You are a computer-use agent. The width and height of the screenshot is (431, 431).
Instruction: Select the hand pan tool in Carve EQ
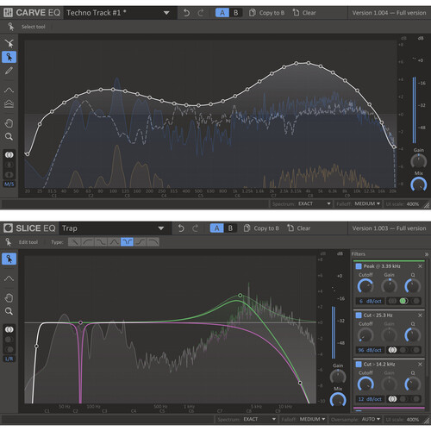tap(9, 123)
